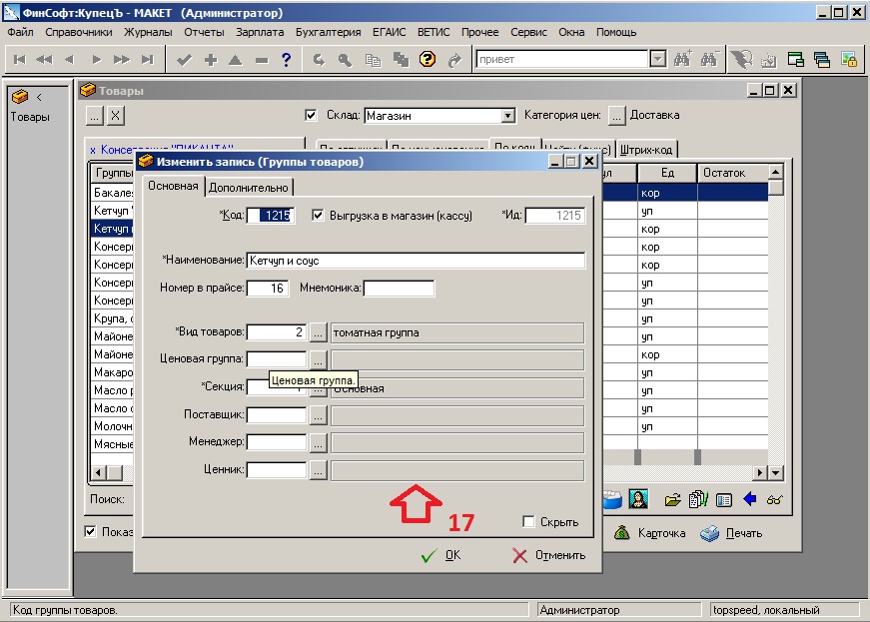Click the yellow help circle toolbar icon
This screenshot has width=870, height=622.
(428, 60)
